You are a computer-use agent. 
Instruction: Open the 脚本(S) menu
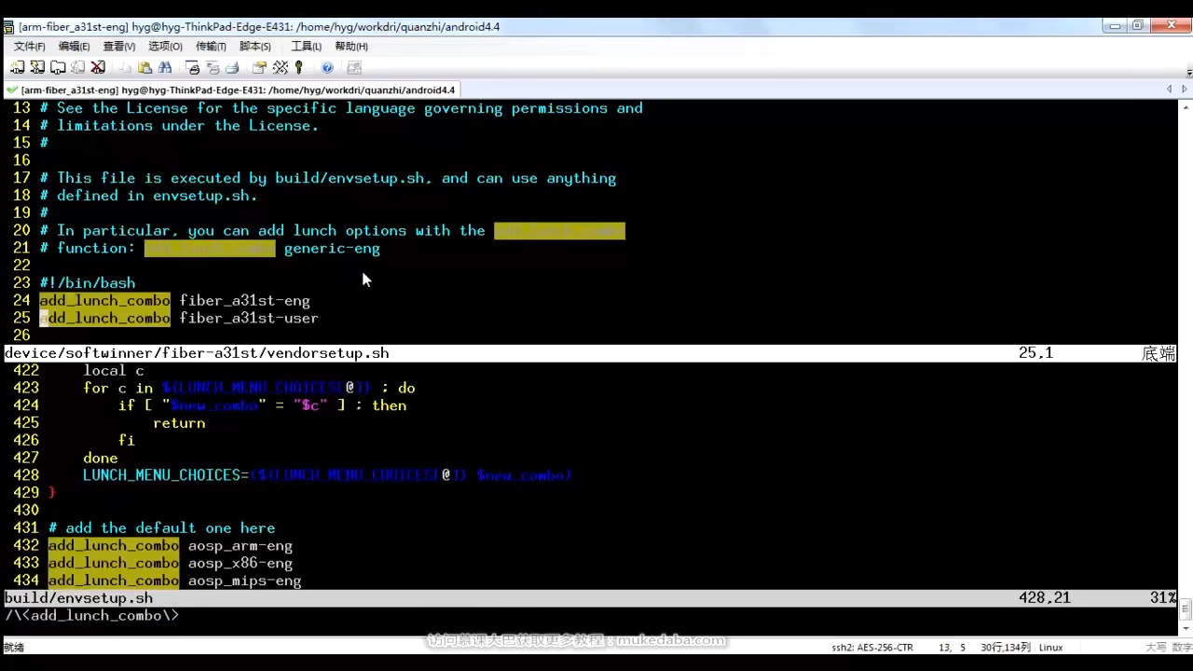(x=254, y=46)
